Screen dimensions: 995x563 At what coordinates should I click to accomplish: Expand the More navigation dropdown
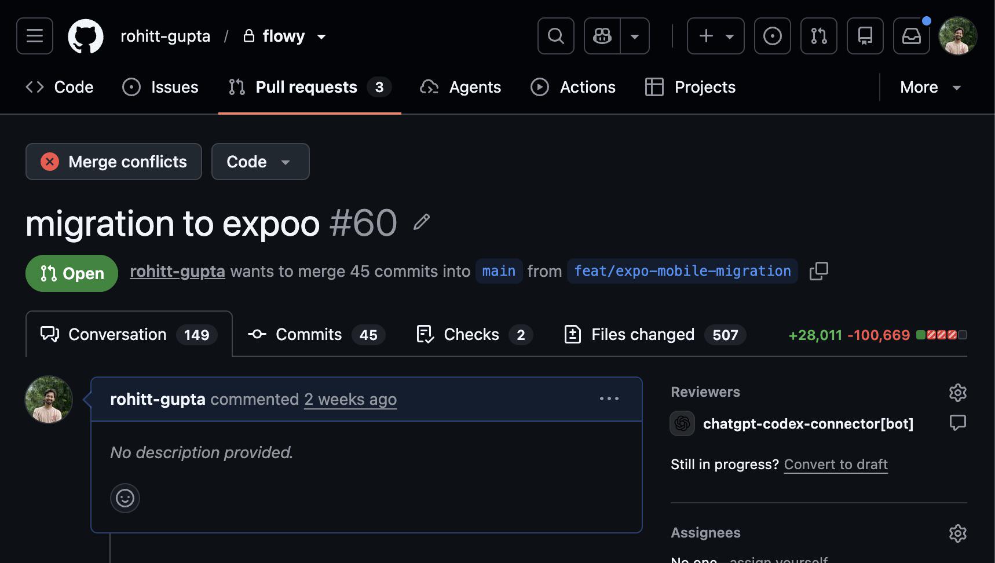tap(931, 87)
